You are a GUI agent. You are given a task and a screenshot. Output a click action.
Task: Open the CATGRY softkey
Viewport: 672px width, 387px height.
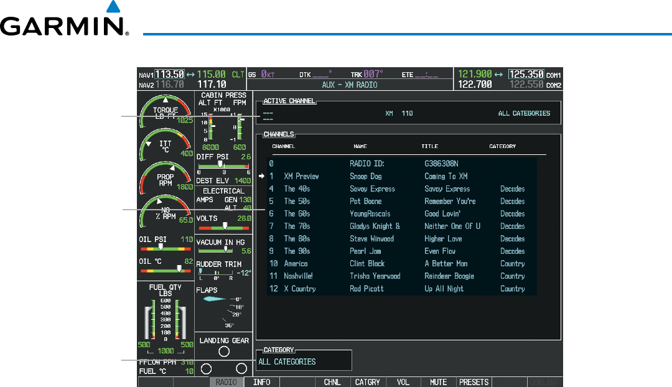[367, 382]
